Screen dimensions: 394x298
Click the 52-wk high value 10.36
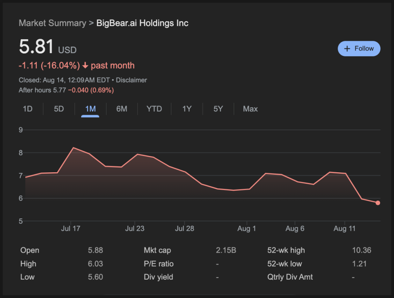click(x=362, y=250)
